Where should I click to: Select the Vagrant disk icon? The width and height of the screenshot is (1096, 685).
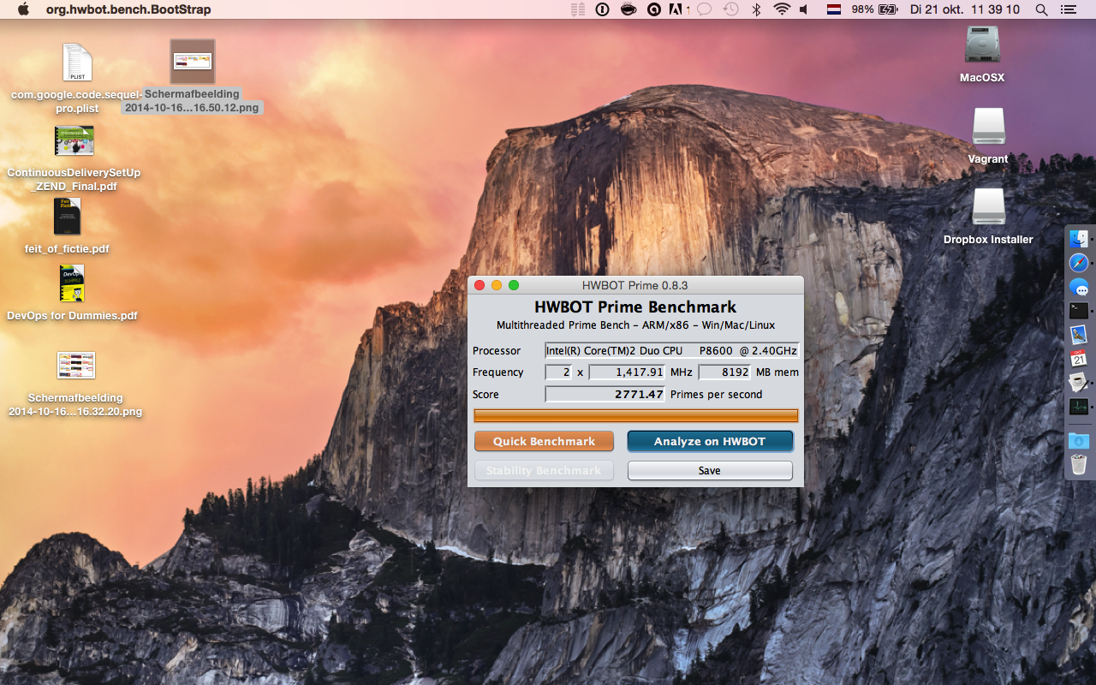tap(988, 126)
